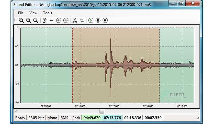
Task: Click the first circular speaker volume icon
Action: [x=59, y=20]
